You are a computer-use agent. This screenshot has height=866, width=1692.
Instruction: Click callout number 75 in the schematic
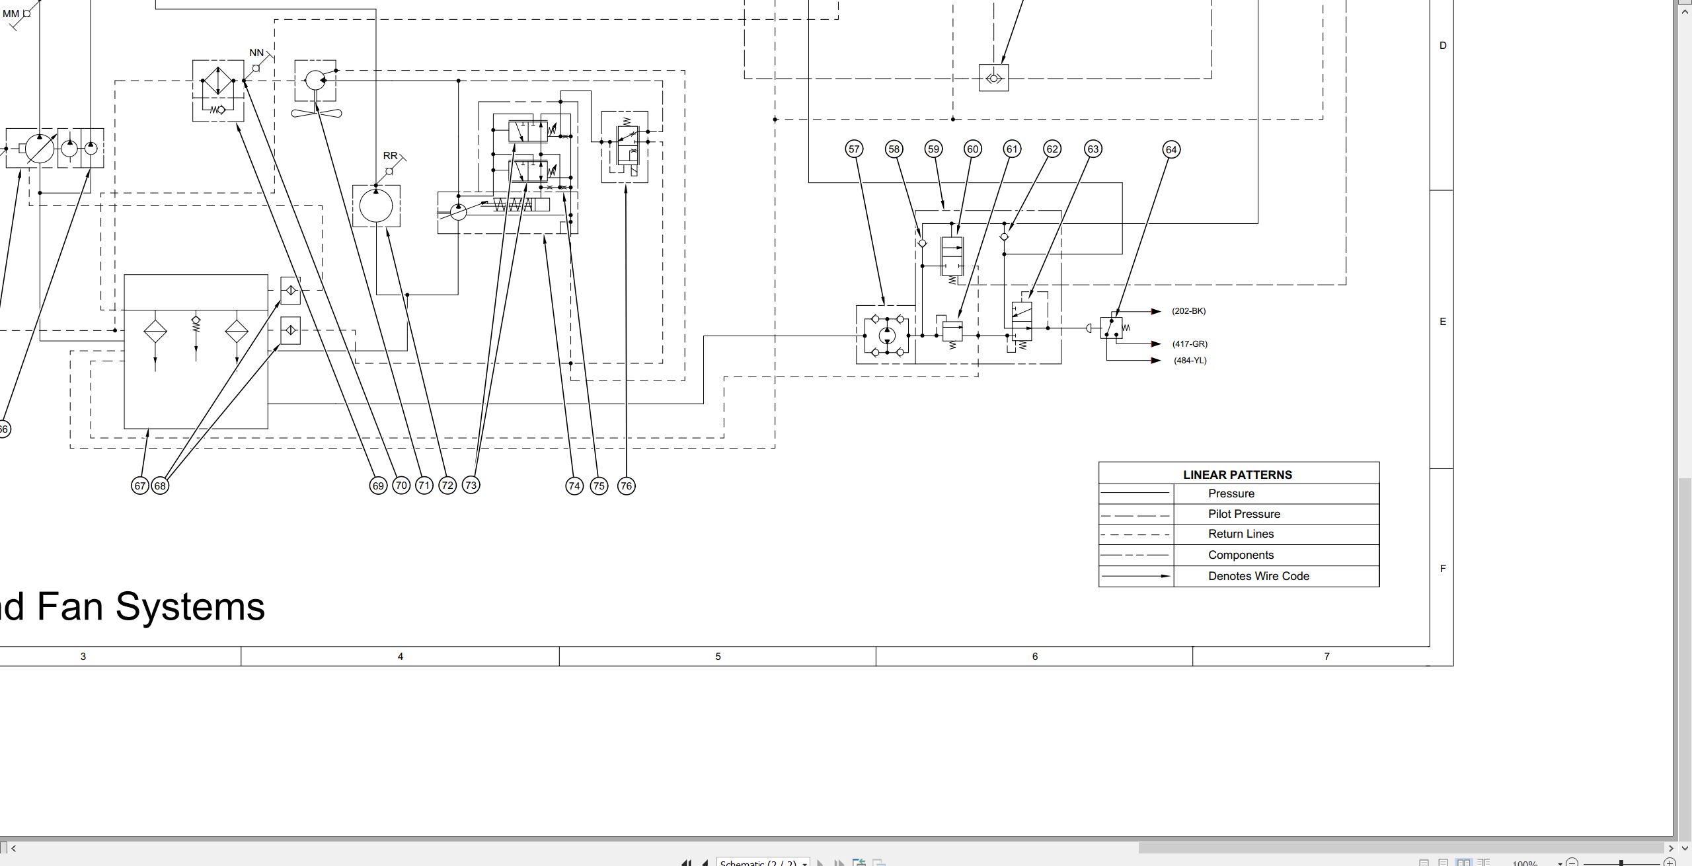coord(599,486)
